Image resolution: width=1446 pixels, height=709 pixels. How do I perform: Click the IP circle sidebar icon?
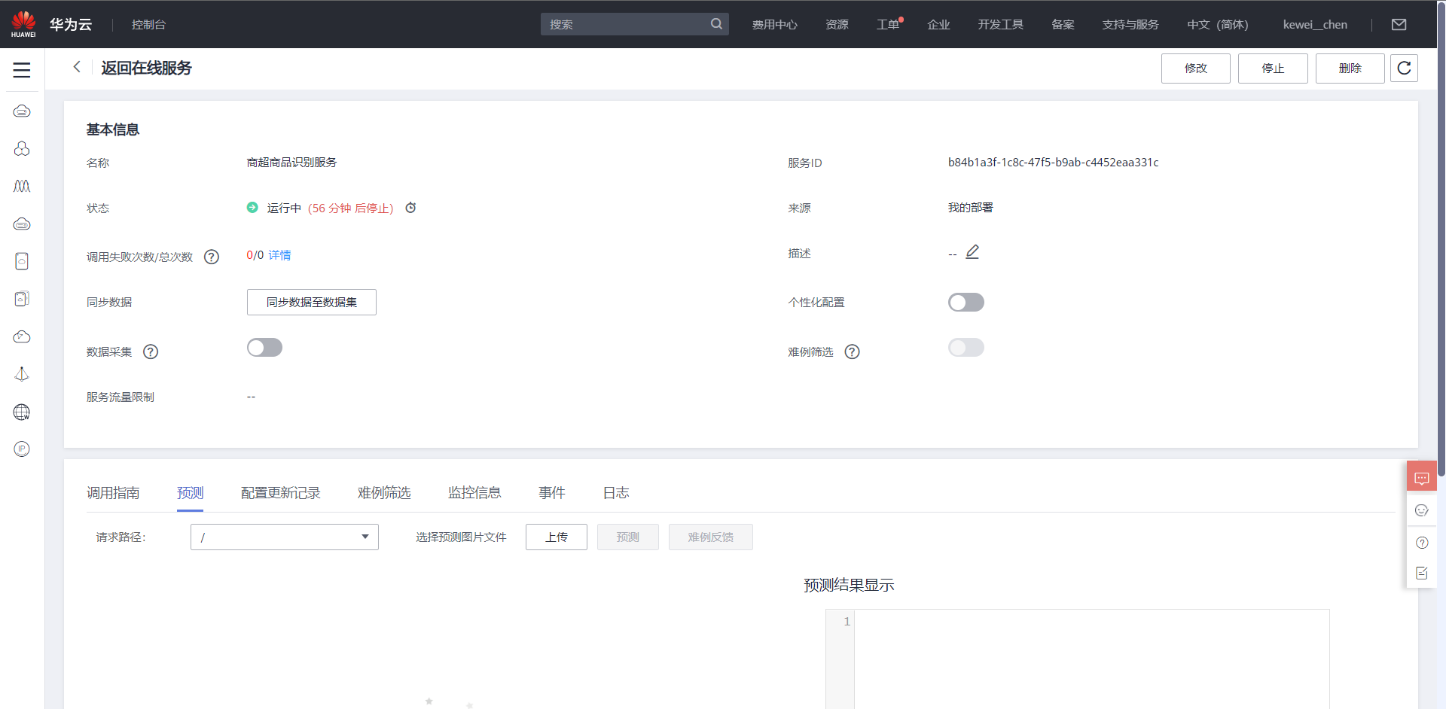click(x=22, y=449)
